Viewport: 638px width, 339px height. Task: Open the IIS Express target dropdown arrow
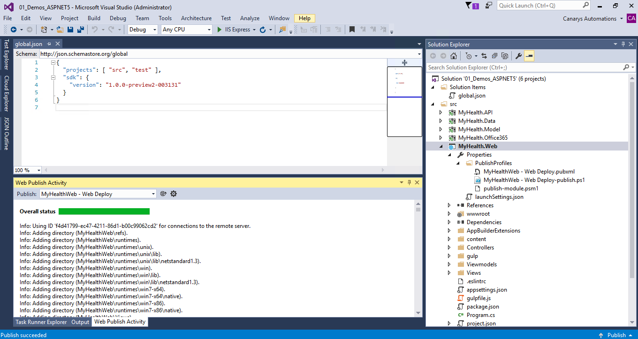pyautogui.click(x=254, y=30)
